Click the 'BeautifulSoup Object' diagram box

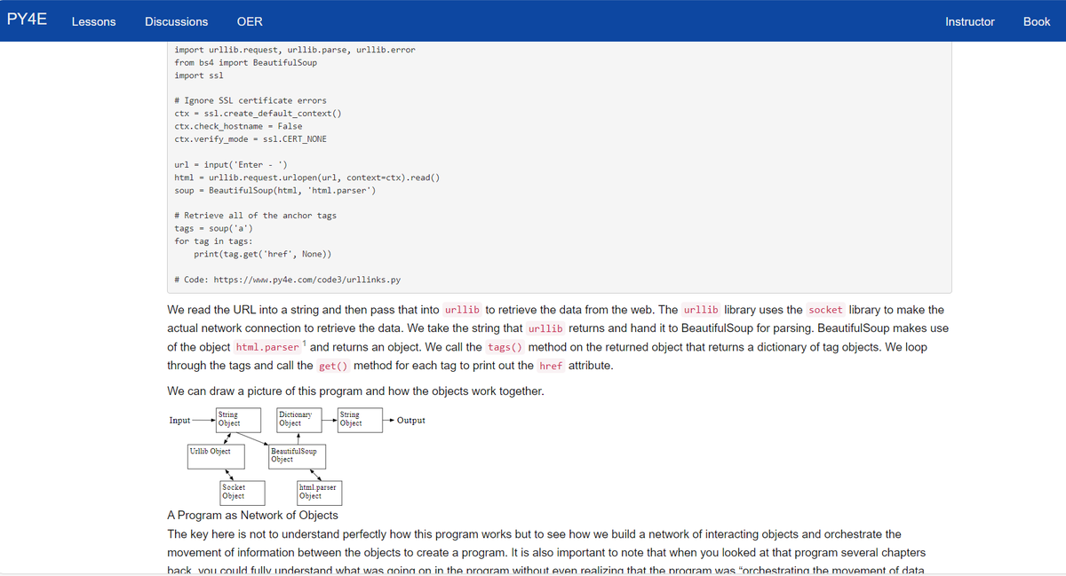297,456
